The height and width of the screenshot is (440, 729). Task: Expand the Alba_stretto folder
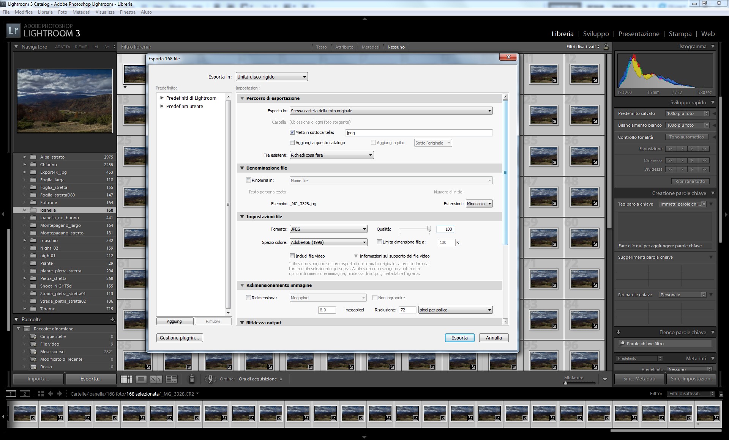click(25, 157)
